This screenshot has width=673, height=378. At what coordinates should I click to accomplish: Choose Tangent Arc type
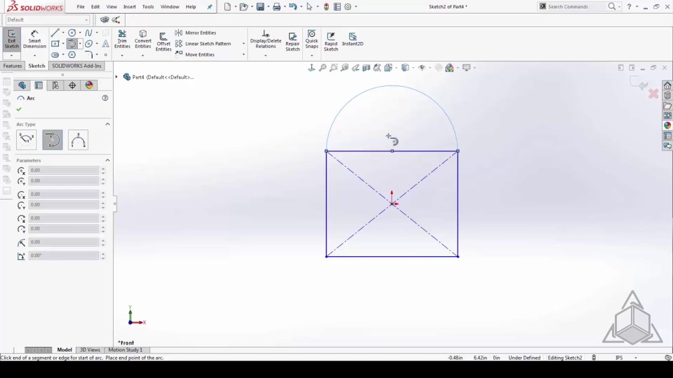[x=53, y=140]
